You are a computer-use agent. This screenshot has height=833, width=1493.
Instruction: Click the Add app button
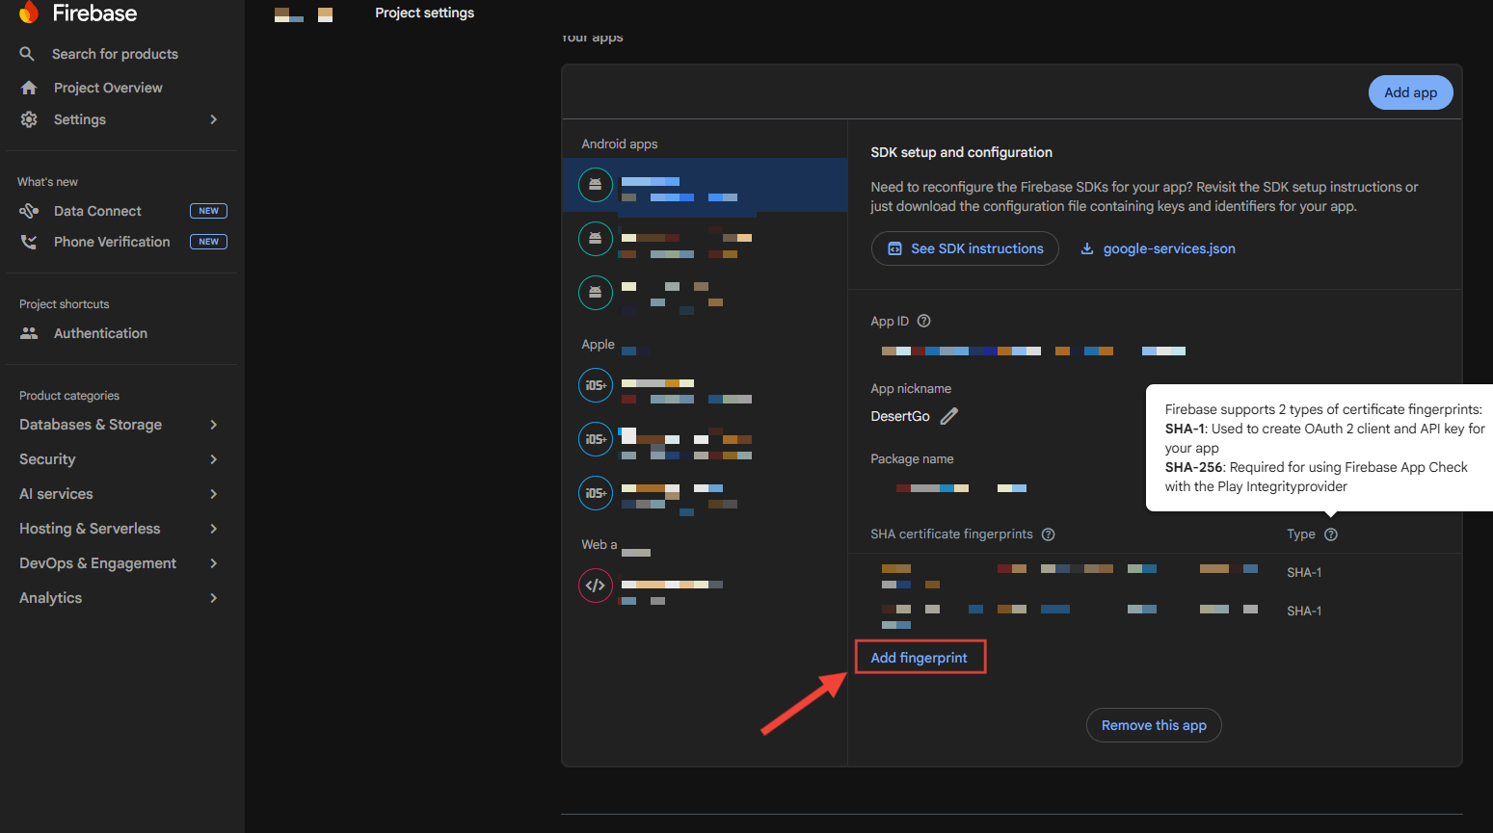coord(1410,92)
